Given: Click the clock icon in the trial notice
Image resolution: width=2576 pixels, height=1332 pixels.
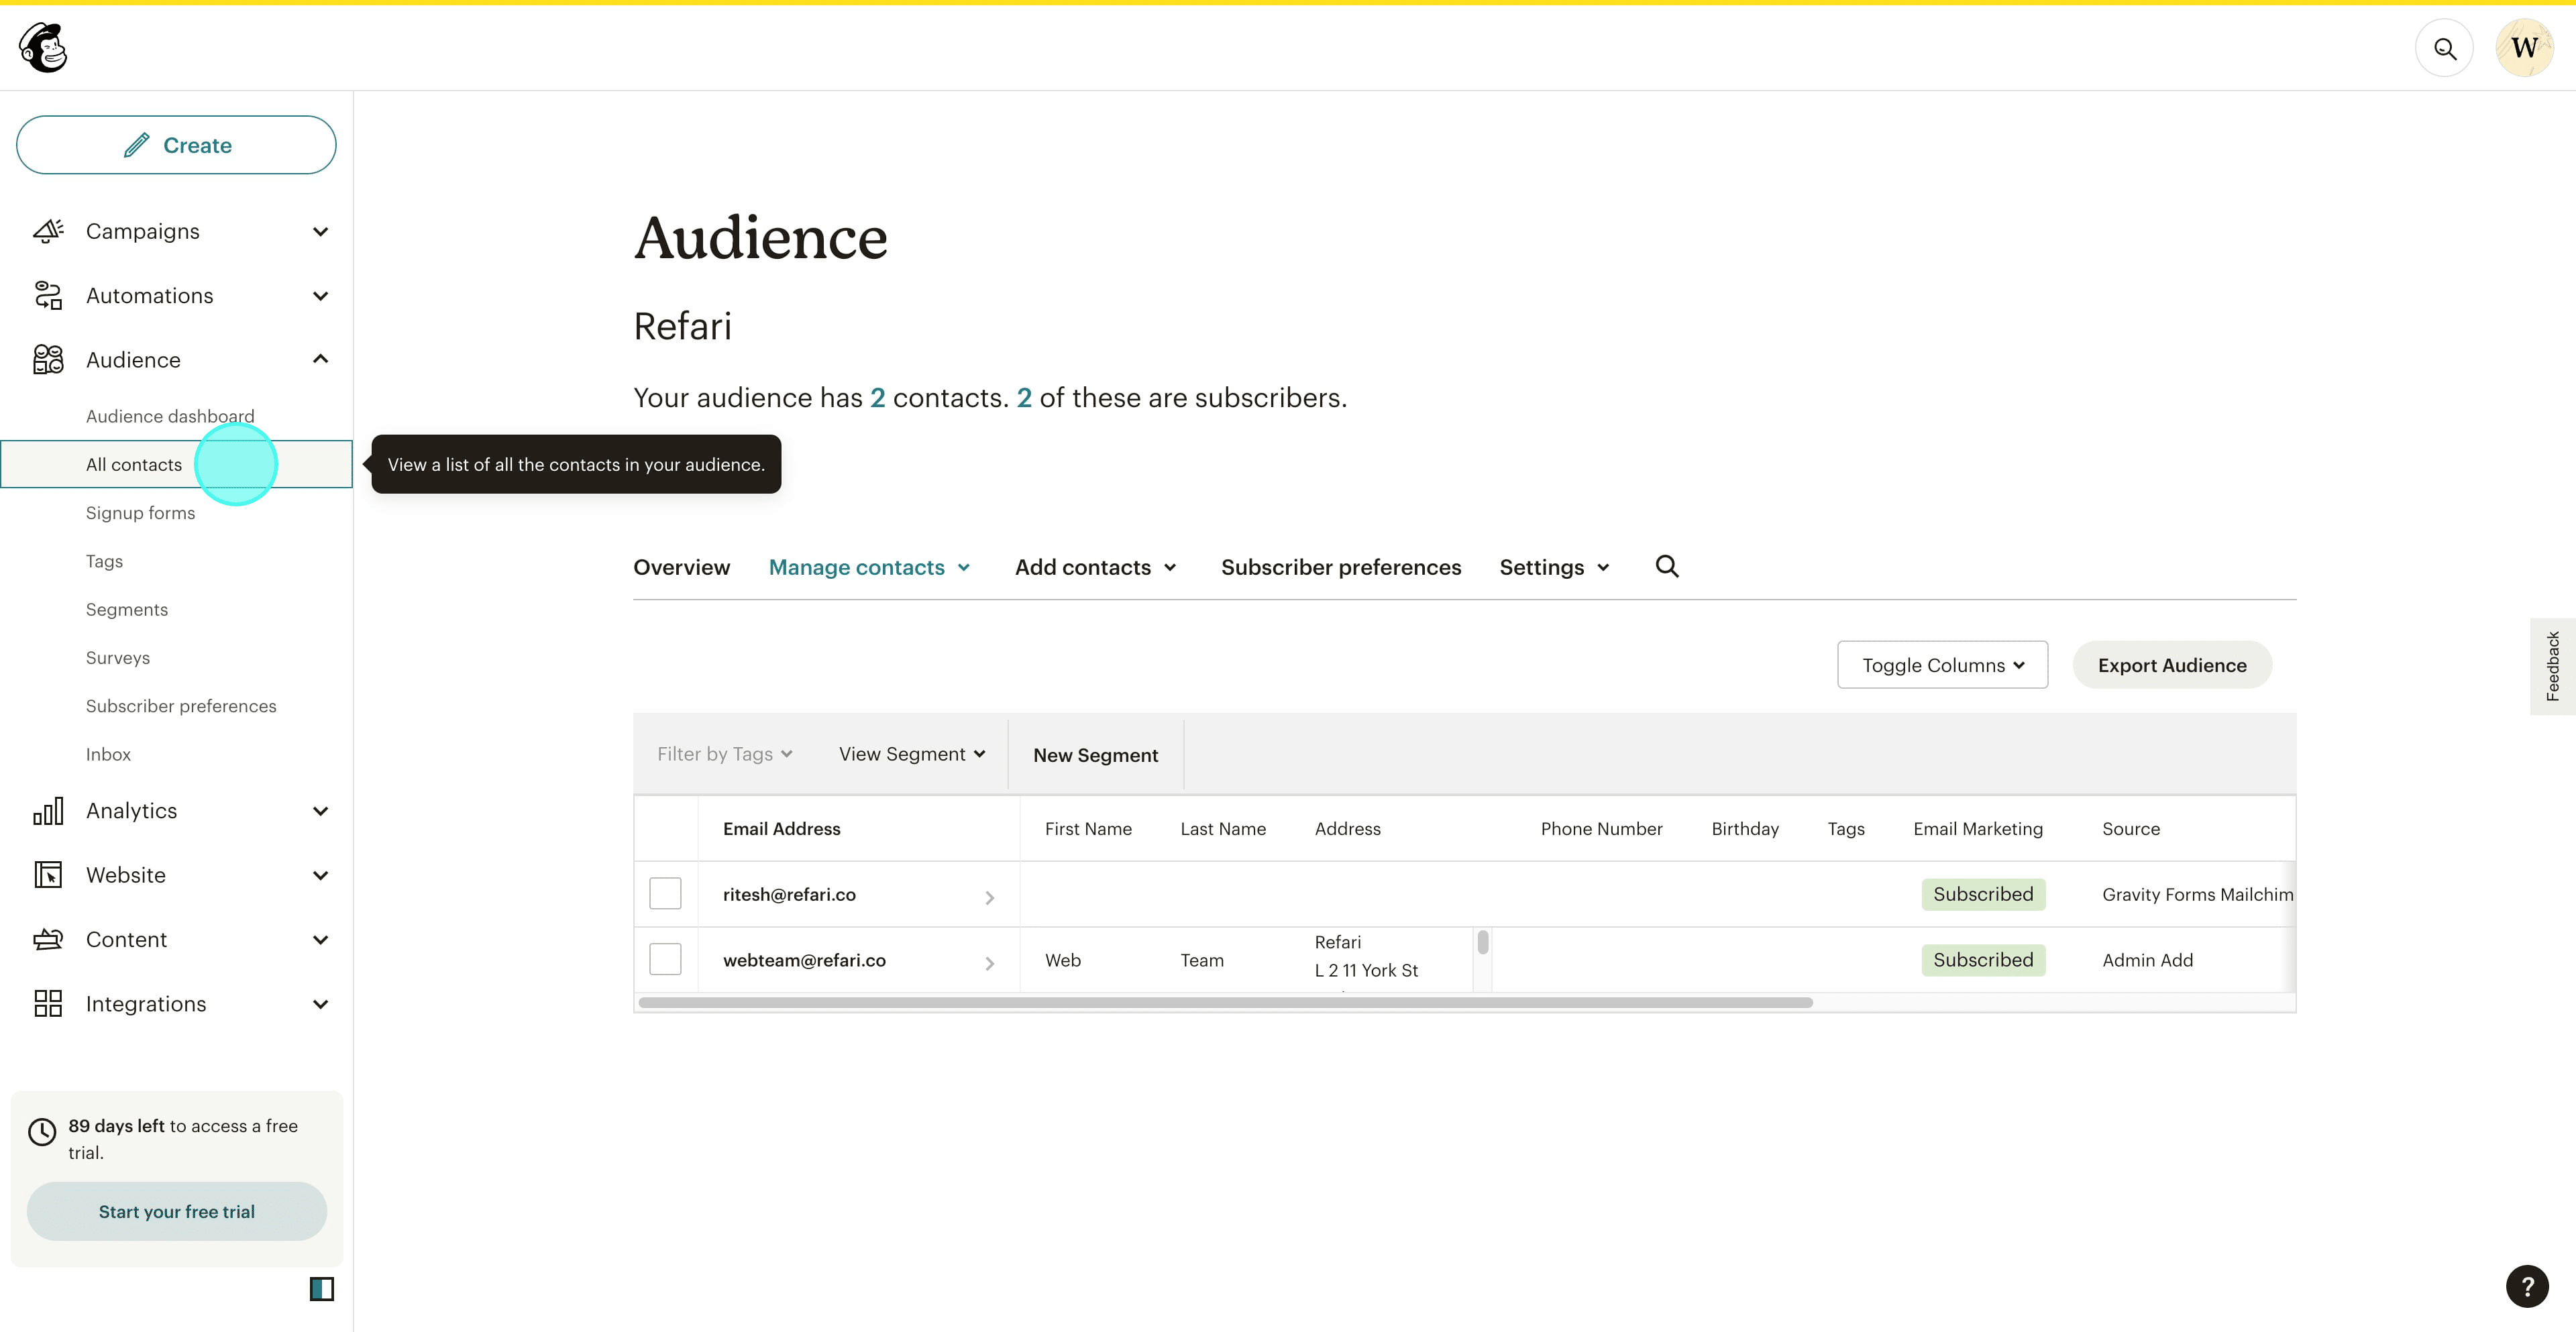Looking at the screenshot, I should [x=42, y=1131].
